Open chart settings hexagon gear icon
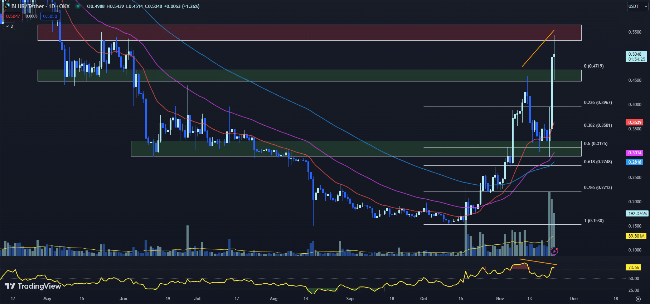This screenshot has width=650, height=304. (638, 299)
